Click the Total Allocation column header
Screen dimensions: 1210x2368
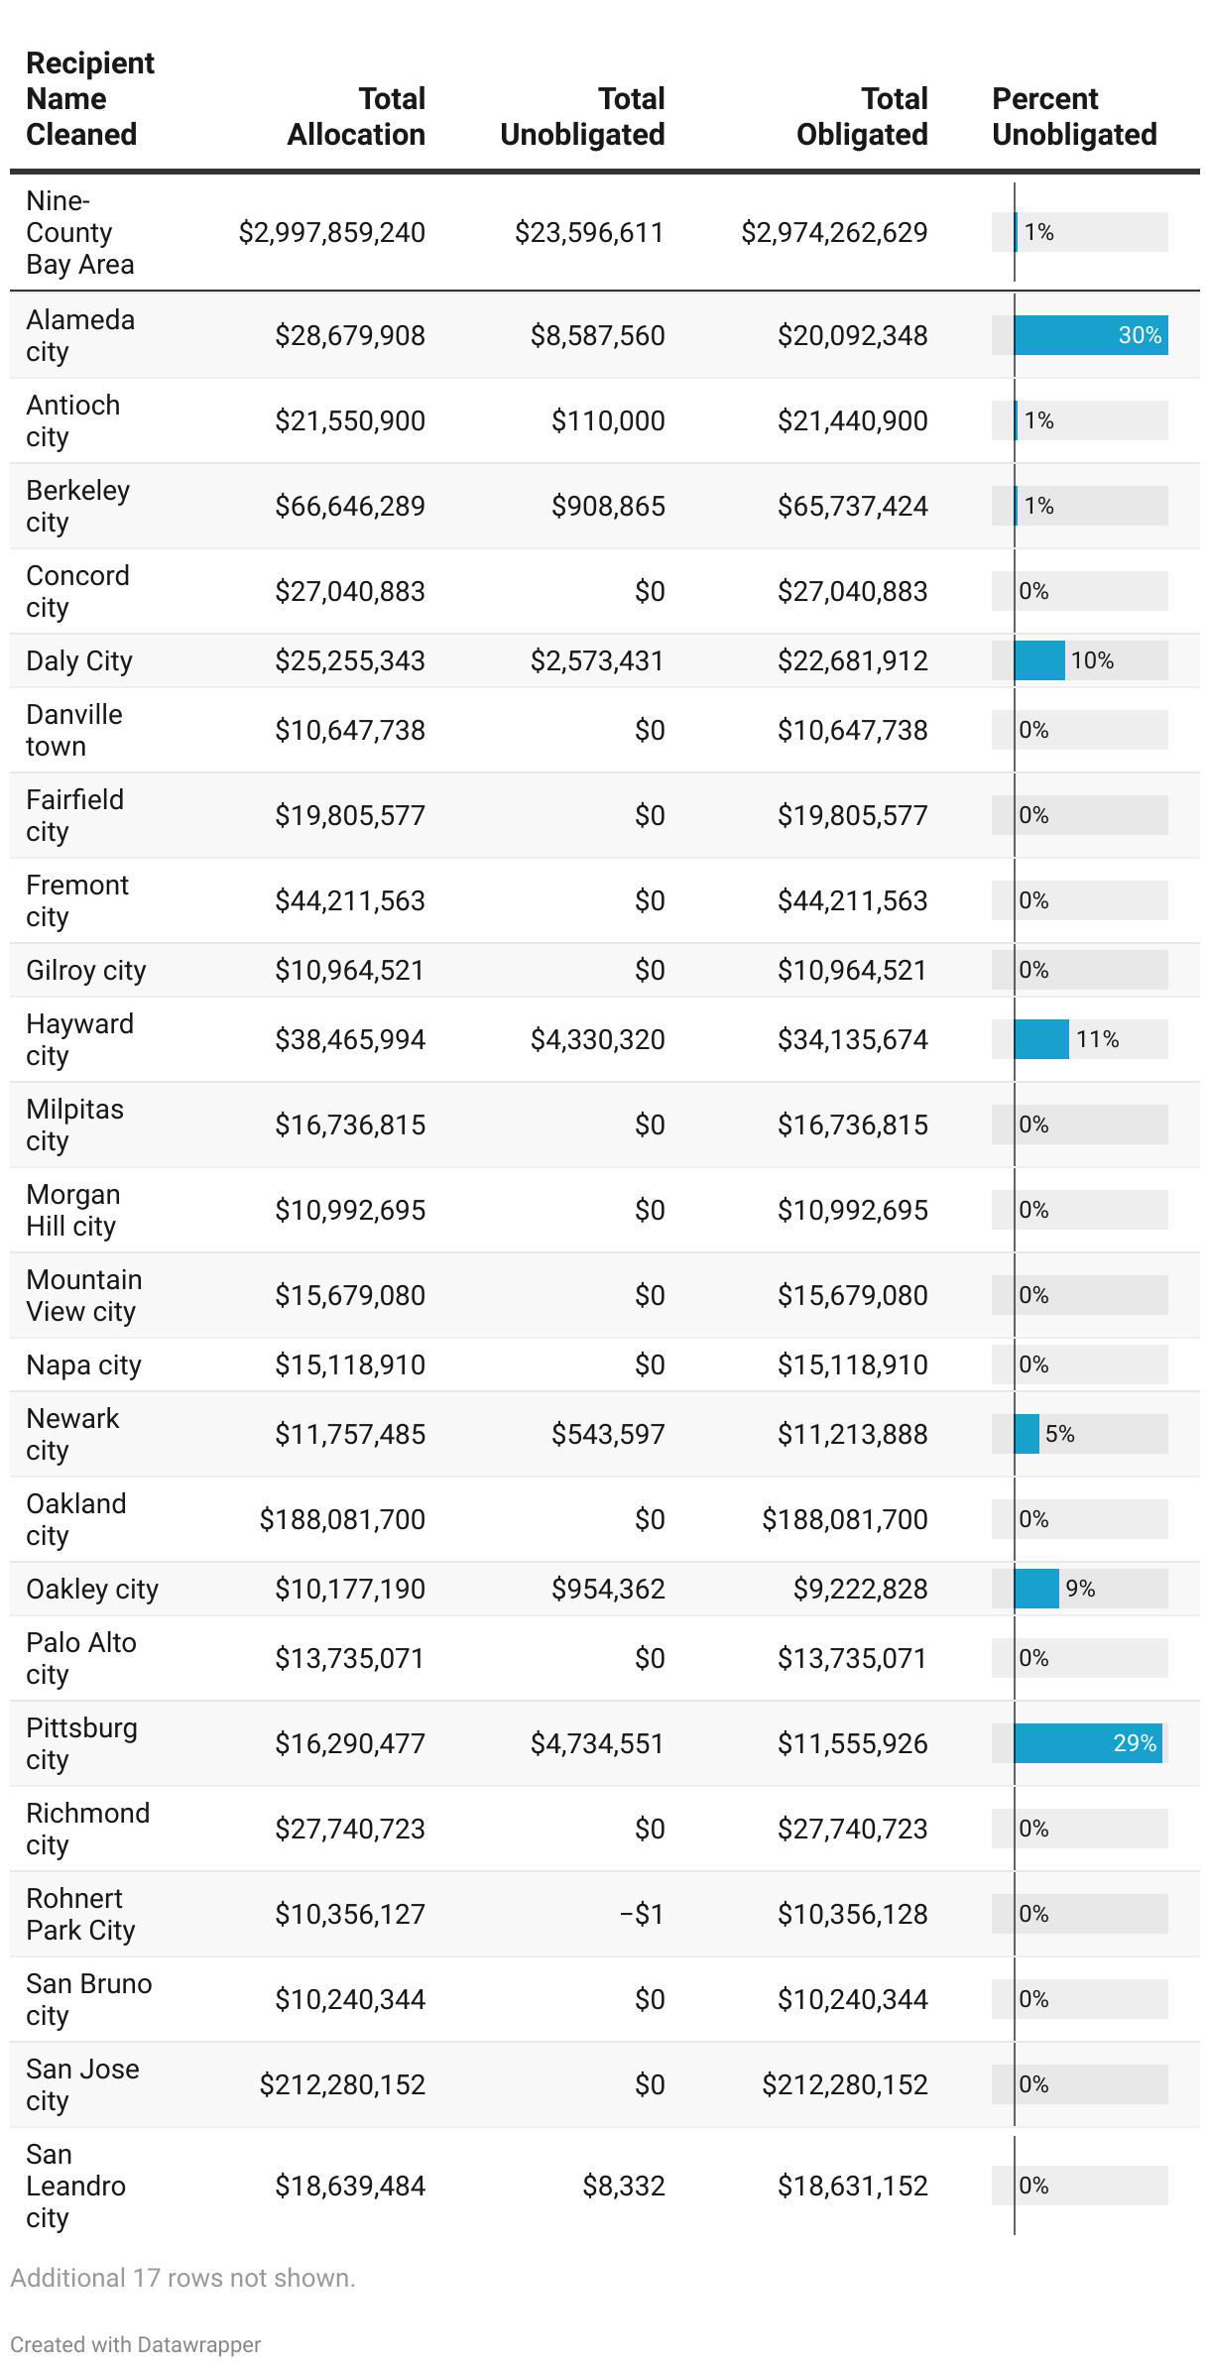coord(356,117)
